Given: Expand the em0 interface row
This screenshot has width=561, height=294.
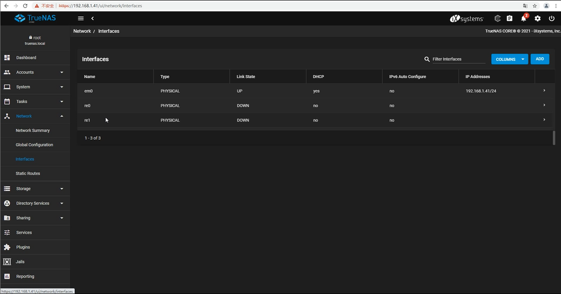Looking at the screenshot, I should [x=544, y=90].
